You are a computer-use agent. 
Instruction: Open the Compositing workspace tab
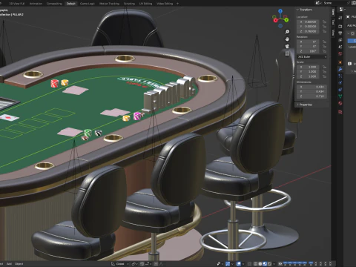(54, 4)
